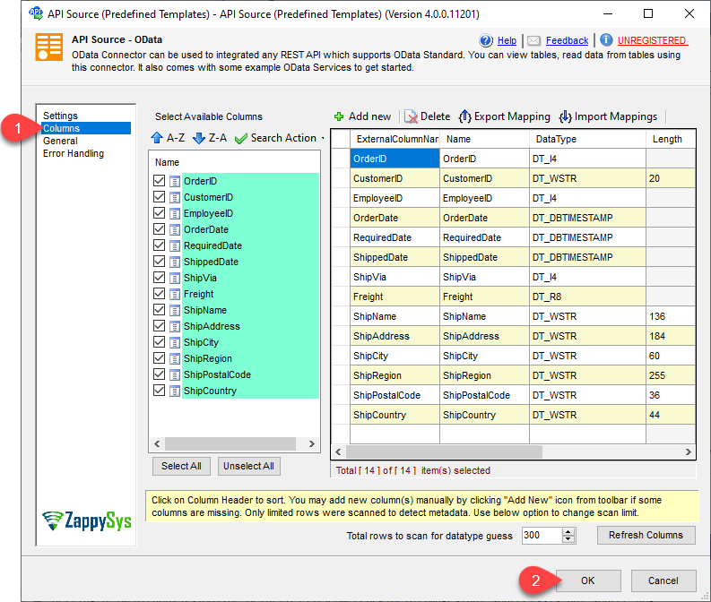Screen dimensions: 711x602
Task: Click ShipPostalCode Name cell in grid
Action: [484, 395]
